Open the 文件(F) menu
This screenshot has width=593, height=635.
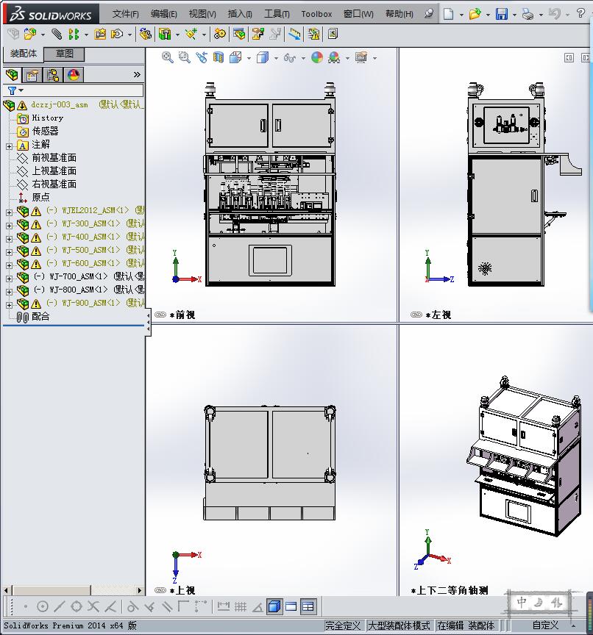point(125,14)
